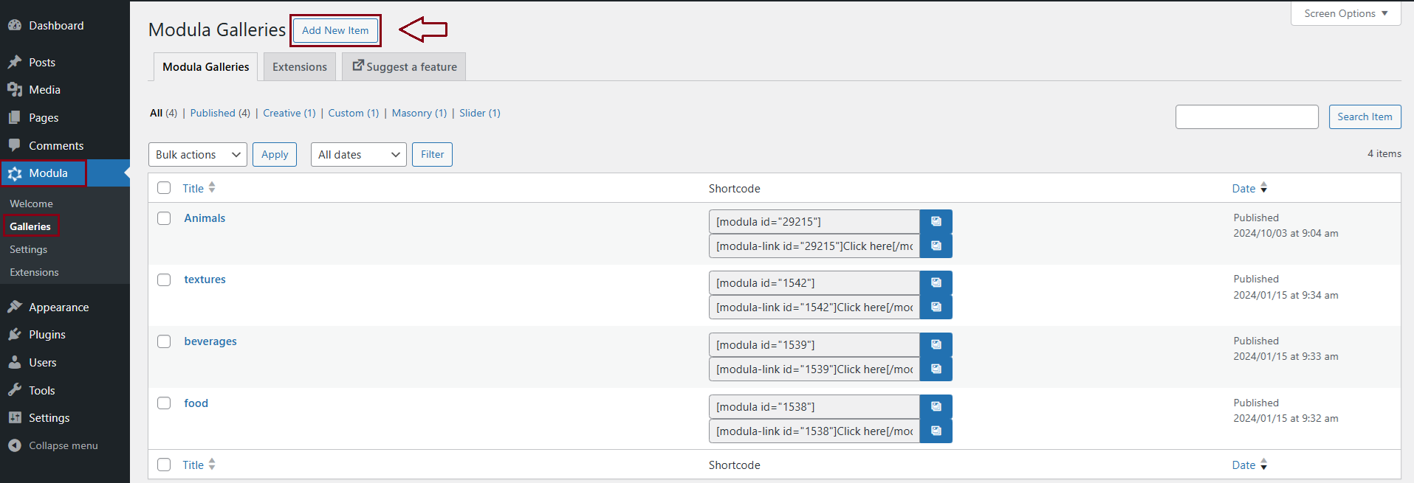The image size is (1414, 483).
Task: Select the beverages row checkbox
Action: pyautogui.click(x=164, y=341)
